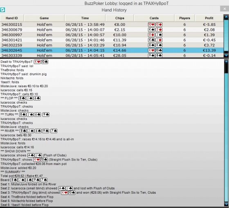Image resolution: width=229 pixels, height=208 pixels.
Task: Select hand 346303339 at list bottom
Action: point(112,55)
